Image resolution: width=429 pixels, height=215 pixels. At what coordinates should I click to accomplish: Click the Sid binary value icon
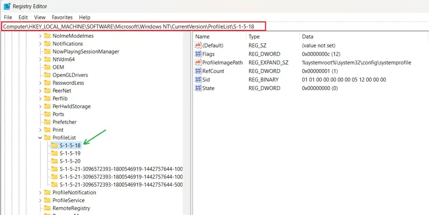(198, 79)
